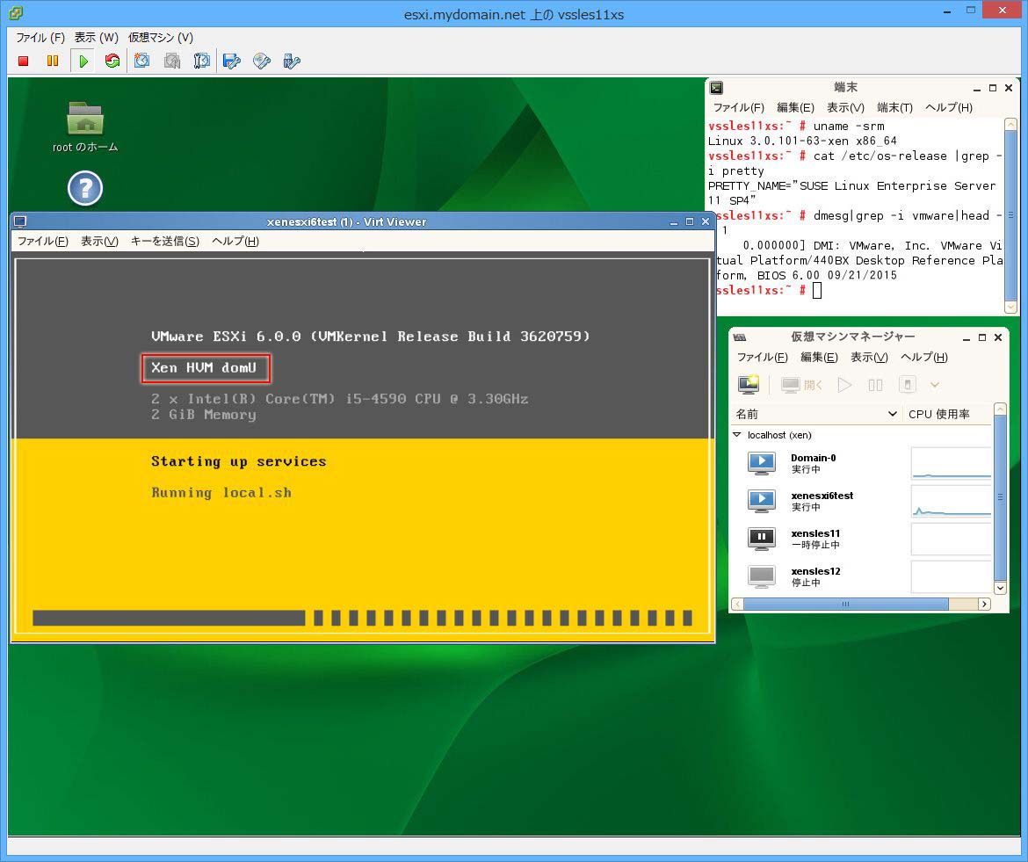
Task: Click the pause bars icon in manager toolbar
Action: (875, 385)
